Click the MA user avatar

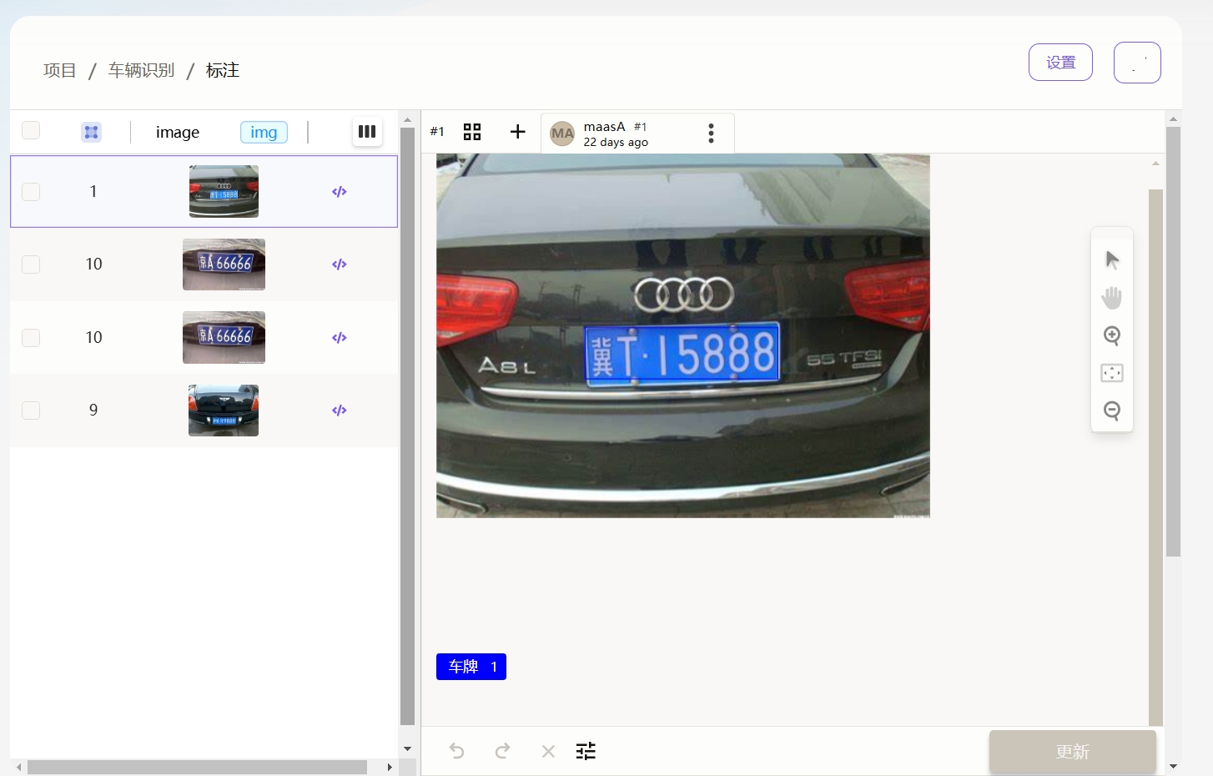(x=562, y=134)
